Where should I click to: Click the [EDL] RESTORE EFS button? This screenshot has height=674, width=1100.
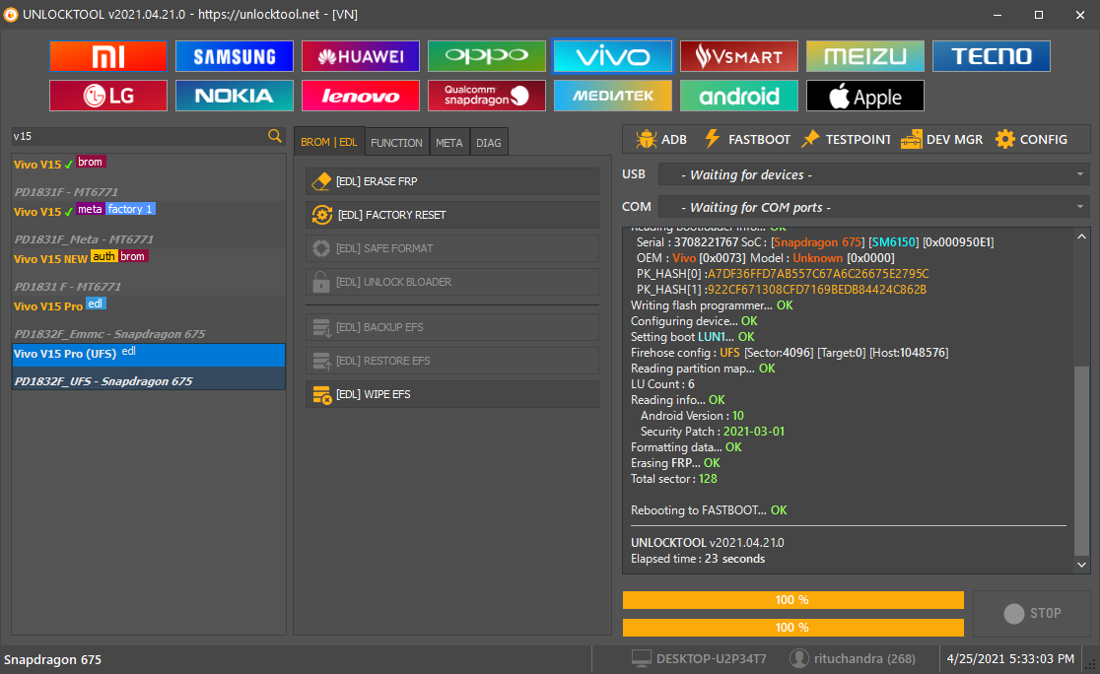point(452,361)
